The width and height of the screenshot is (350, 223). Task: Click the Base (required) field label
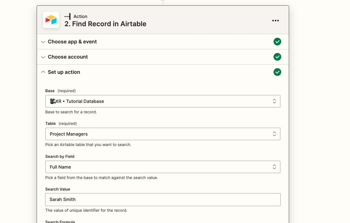[61, 91]
